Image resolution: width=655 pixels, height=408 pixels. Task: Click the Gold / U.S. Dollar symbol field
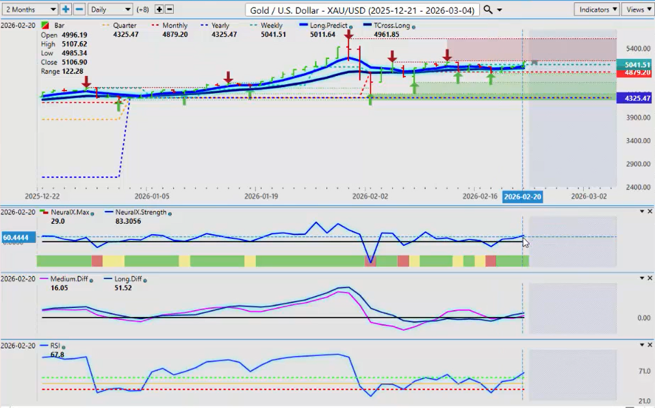[361, 10]
